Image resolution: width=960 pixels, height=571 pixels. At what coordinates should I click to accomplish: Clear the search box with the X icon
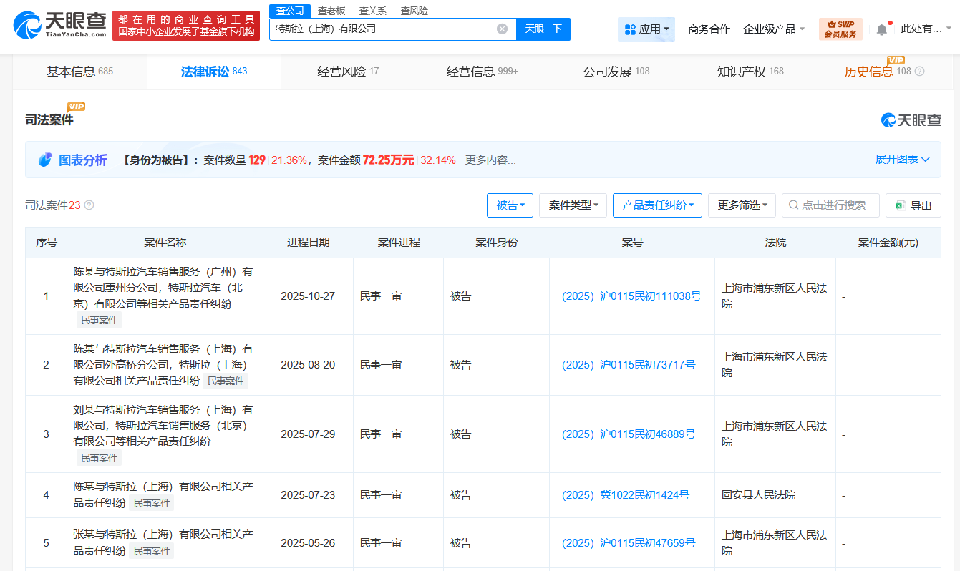coord(501,29)
